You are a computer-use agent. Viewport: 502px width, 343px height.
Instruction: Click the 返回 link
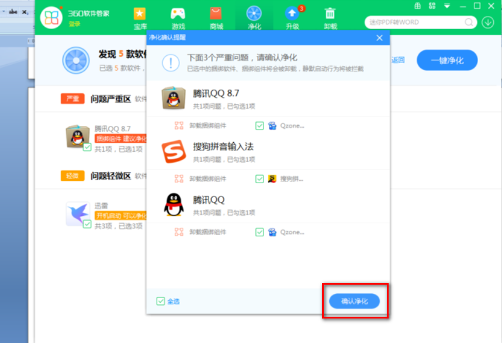398,60
